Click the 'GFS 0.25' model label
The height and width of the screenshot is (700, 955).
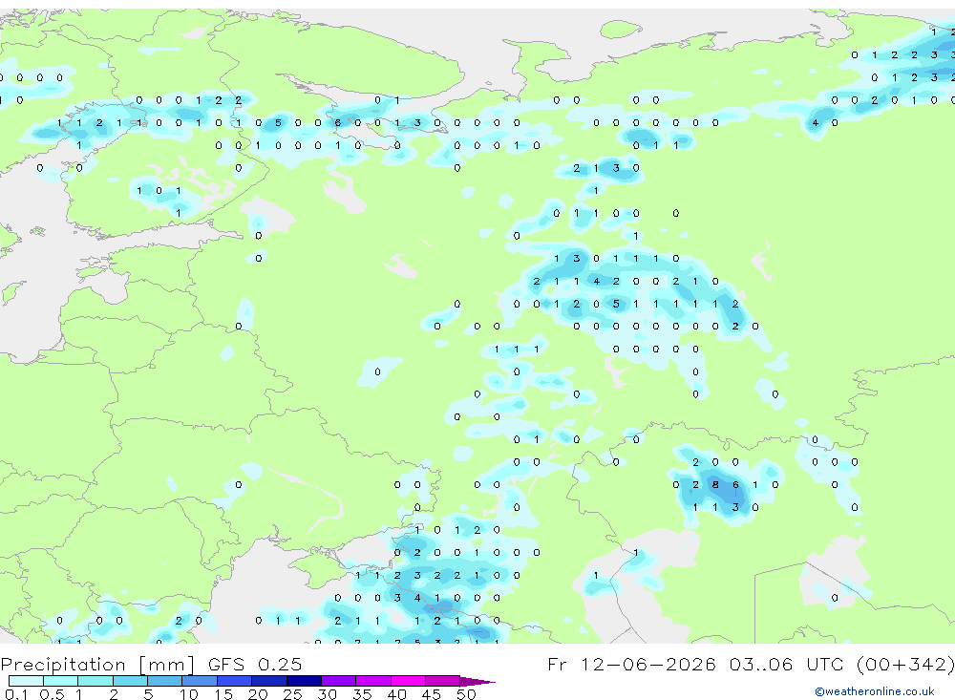255,664
